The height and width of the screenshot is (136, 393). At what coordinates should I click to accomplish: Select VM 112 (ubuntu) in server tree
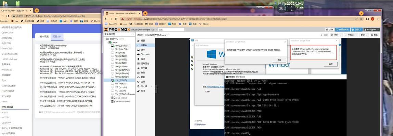tap(119, 87)
